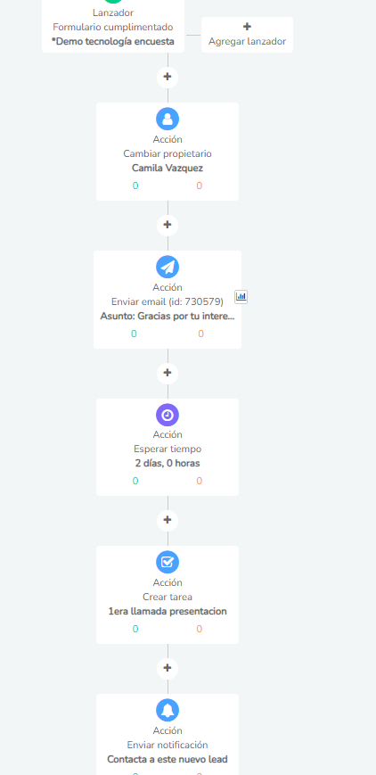Click the Enviar notificación bell icon
This screenshot has height=775, width=376.
click(168, 710)
